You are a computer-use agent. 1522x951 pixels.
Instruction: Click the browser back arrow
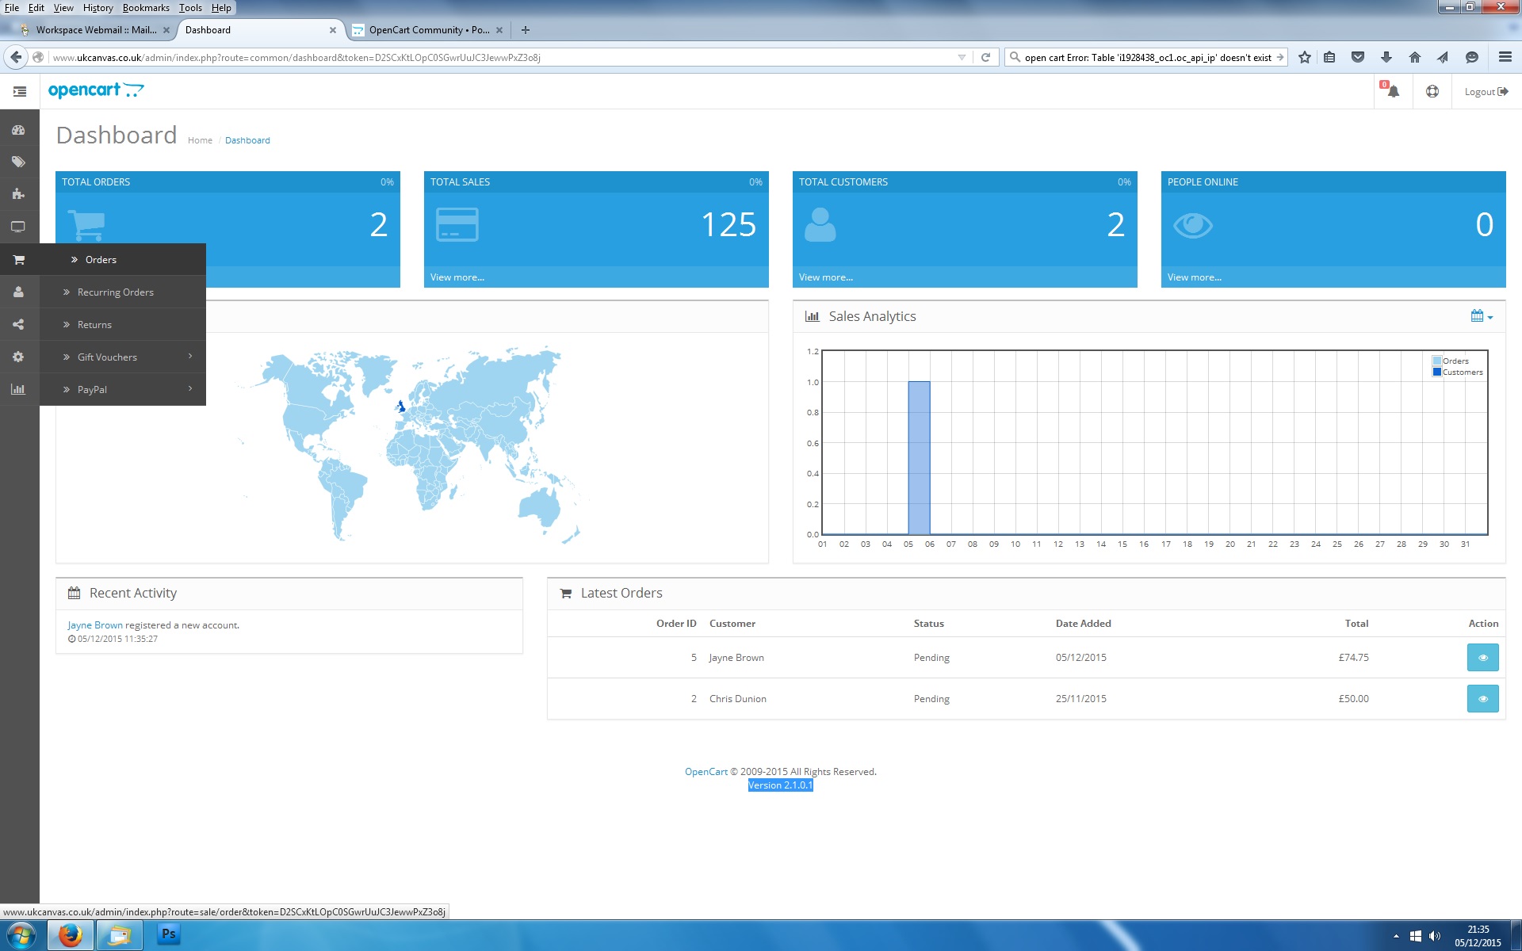click(16, 57)
